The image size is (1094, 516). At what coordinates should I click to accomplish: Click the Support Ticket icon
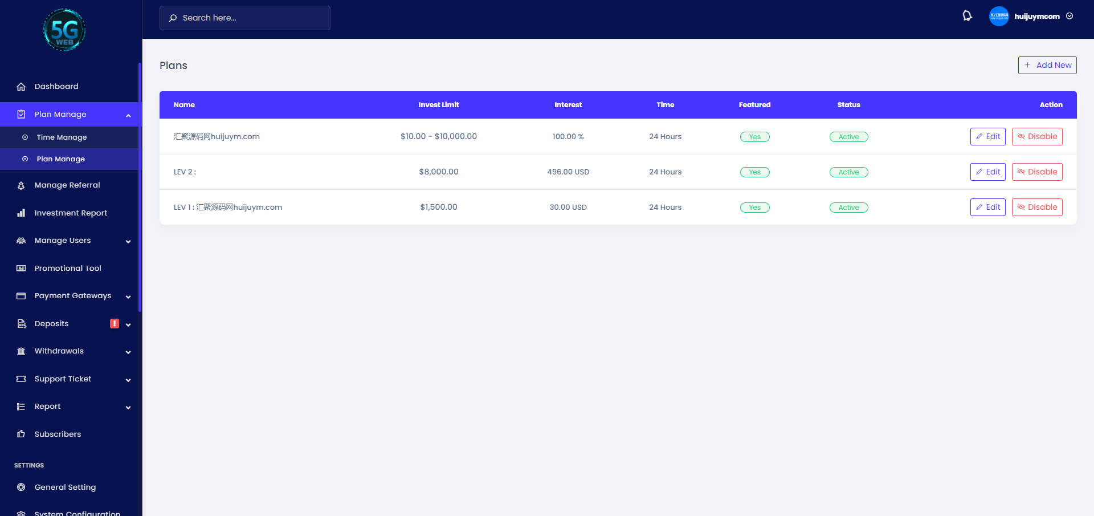point(21,379)
